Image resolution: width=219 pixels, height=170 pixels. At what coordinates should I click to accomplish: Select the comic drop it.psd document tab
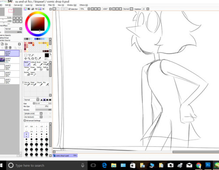point(65,156)
